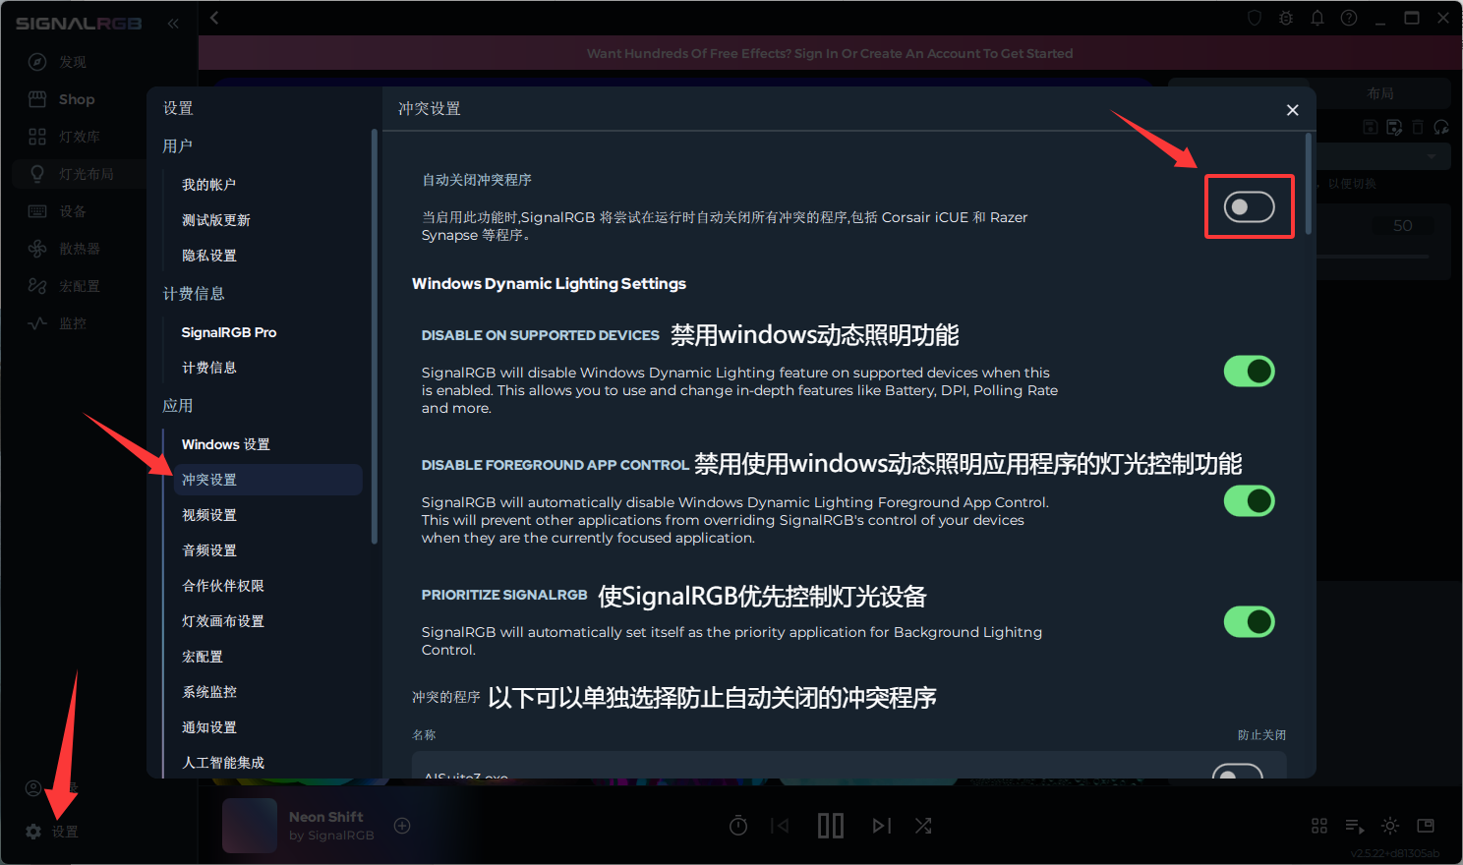Toggle Disable Foreground App Control switch
The width and height of the screenshot is (1463, 865).
pyautogui.click(x=1249, y=501)
